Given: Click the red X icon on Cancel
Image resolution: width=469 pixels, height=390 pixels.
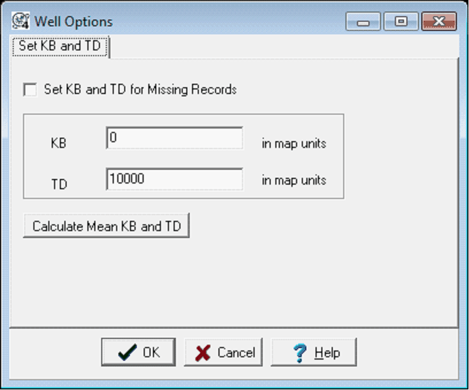Looking at the screenshot, I should [x=203, y=353].
